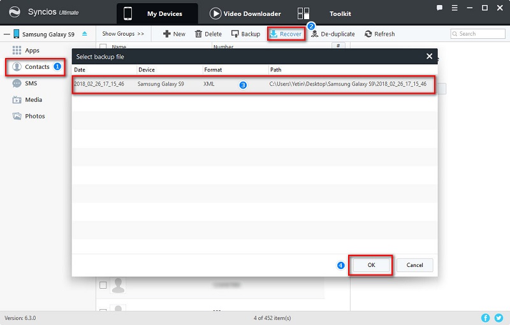Click Backup in the toolbar

pos(245,34)
